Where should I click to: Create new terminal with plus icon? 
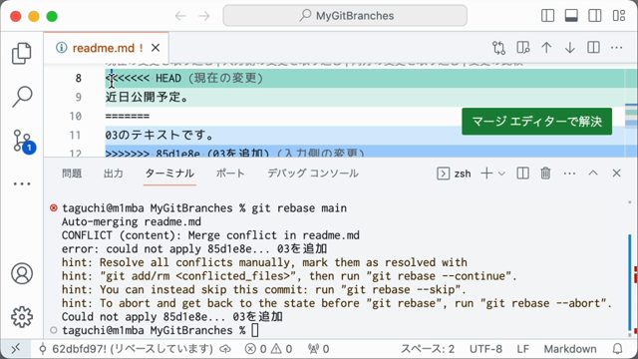click(486, 174)
